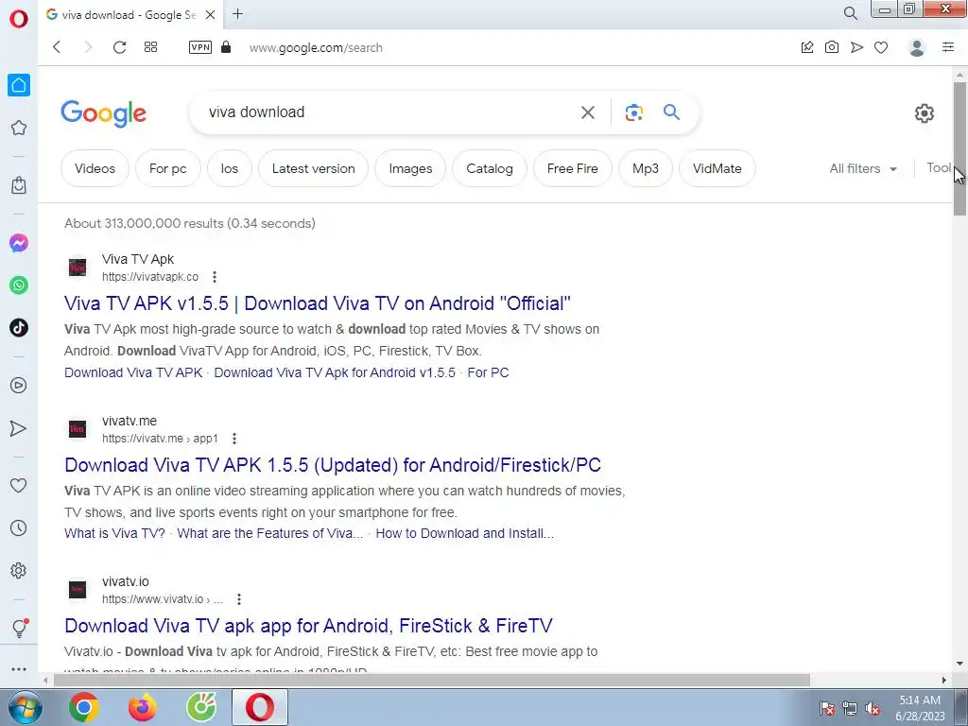Open the bookmarks star in sidebar
Viewport: 968px width, 726px height.
(19, 128)
